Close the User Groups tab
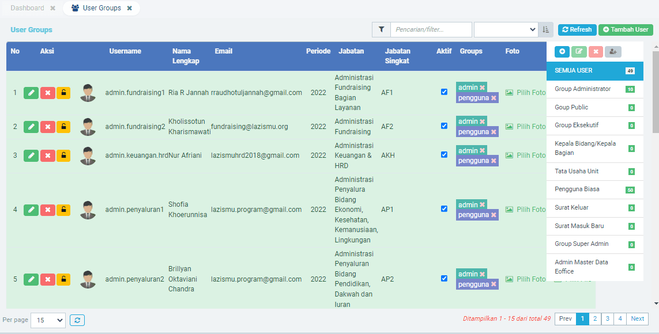The image size is (659, 334). coord(130,9)
